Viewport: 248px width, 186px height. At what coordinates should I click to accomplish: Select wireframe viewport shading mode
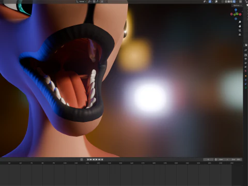(x=226, y=2)
